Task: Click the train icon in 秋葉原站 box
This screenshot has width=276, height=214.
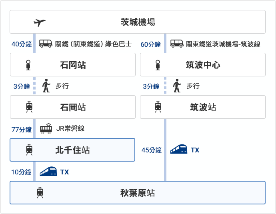Action: click(x=40, y=192)
